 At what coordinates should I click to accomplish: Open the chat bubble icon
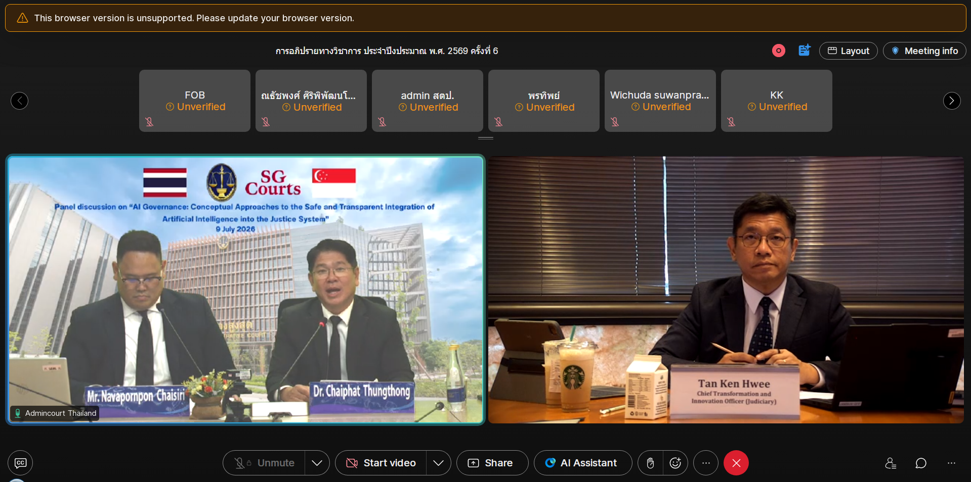[921, 463]
